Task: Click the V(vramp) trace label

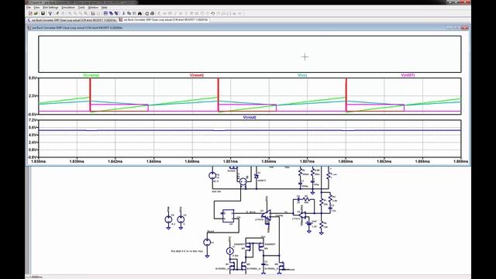Action: 91,75
